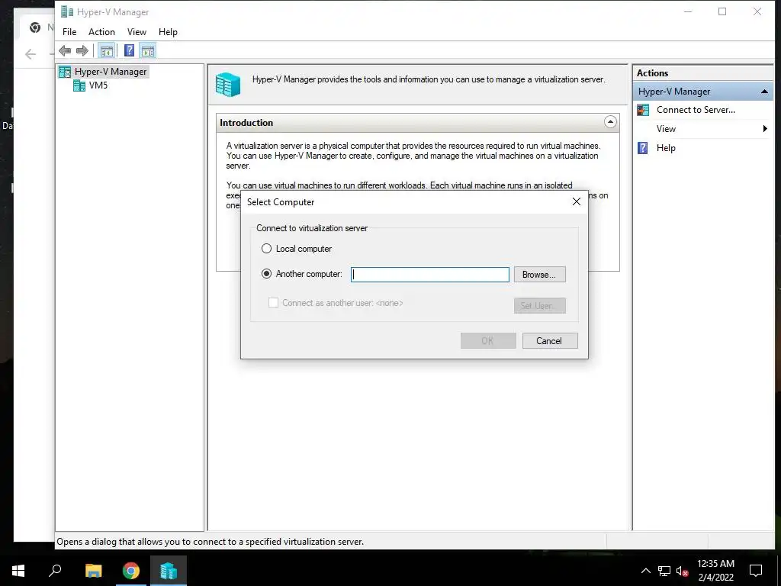Click the blue Help toolbar icon
The width and height of the screenshot is (781, 586).
[x=129, y=50]
